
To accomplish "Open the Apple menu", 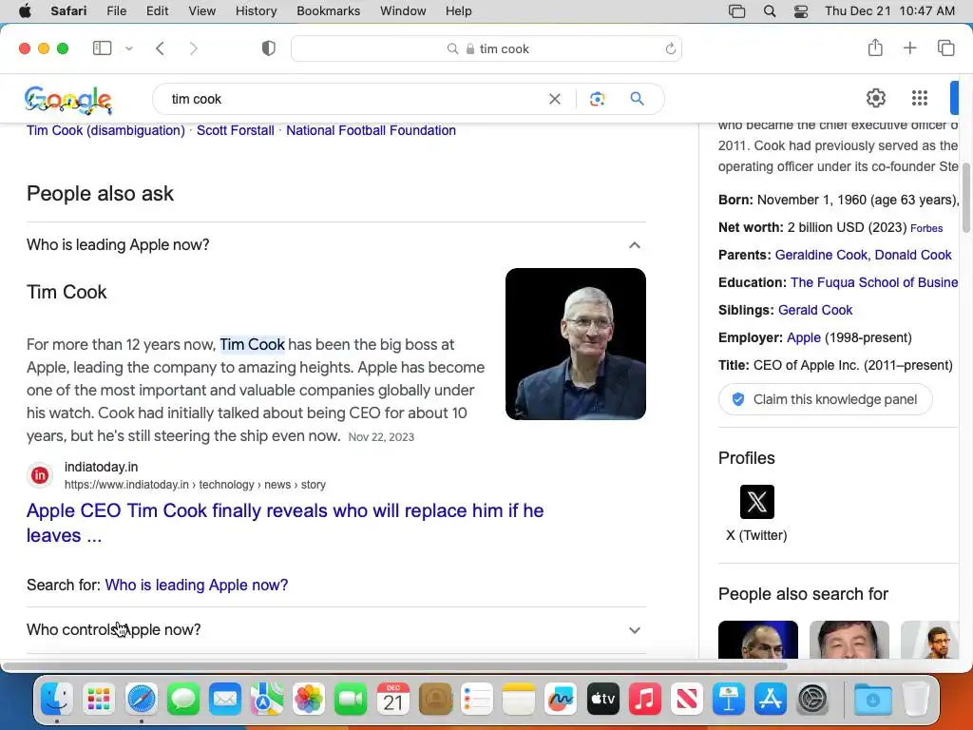I will [25, 11].
